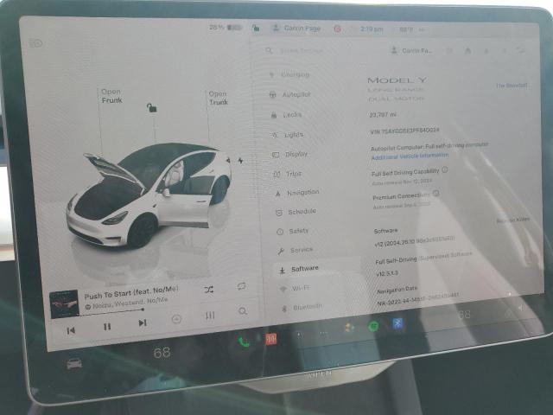553x415 pixels.
Task: Open all apps ellipsis in dock
Action: pyautogui.click(x=323, y=332)
